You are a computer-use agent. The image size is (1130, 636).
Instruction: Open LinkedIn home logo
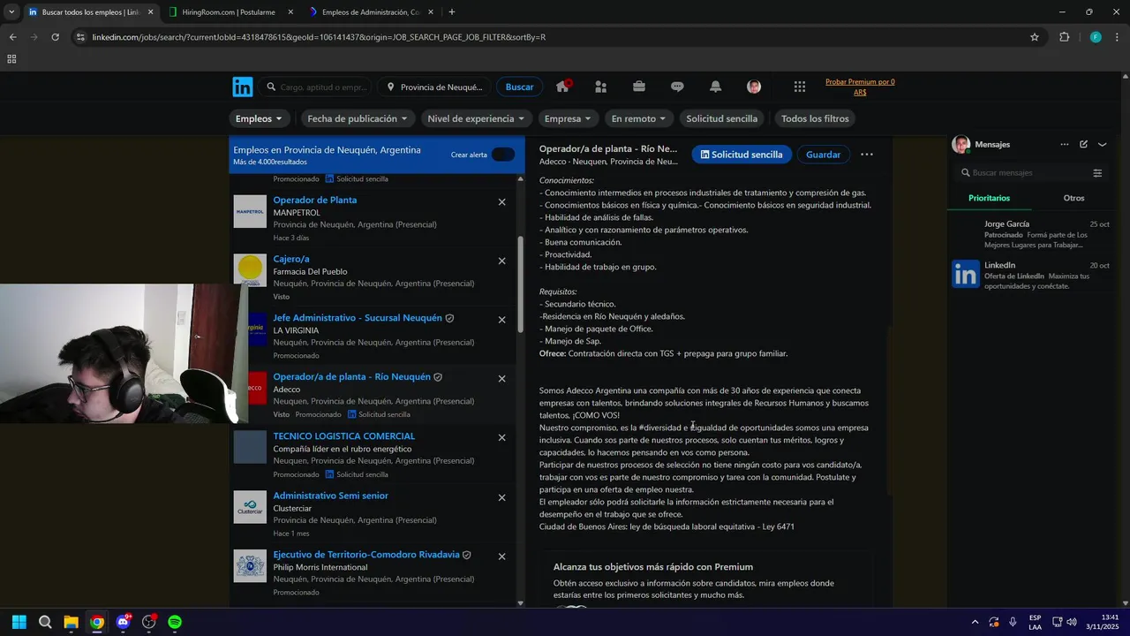tap(243, 87)
